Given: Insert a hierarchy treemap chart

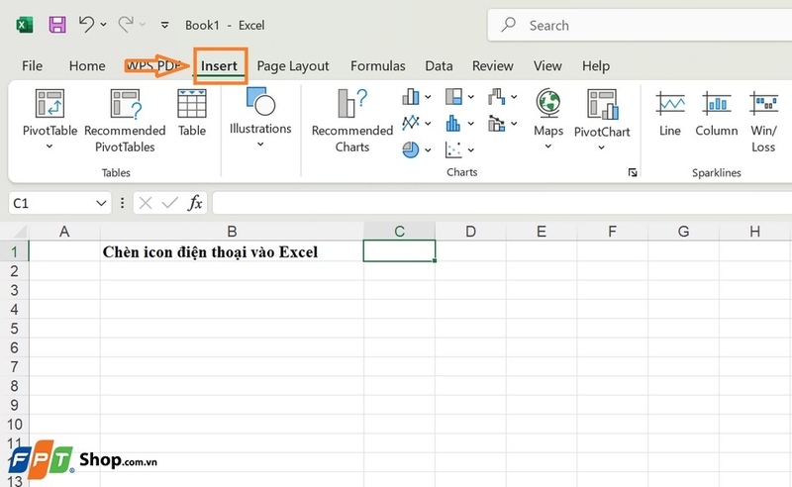Looking at the screenshot, I should coord(453,96).
